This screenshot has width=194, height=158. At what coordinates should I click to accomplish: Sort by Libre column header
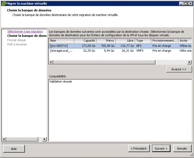coord(125,41)
